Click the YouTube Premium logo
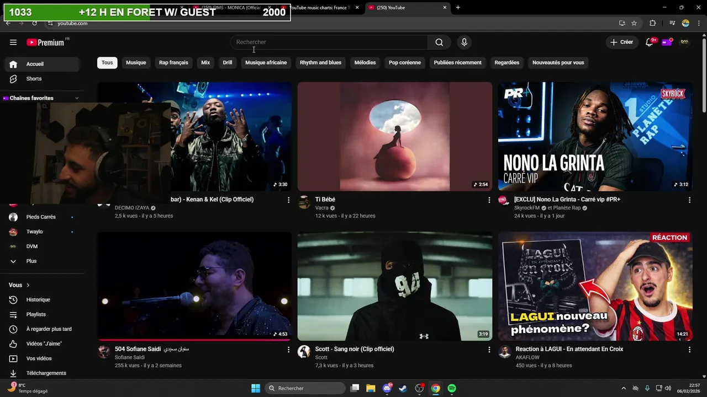This screenshot has height=397, width=707. [x=45, y=42]
